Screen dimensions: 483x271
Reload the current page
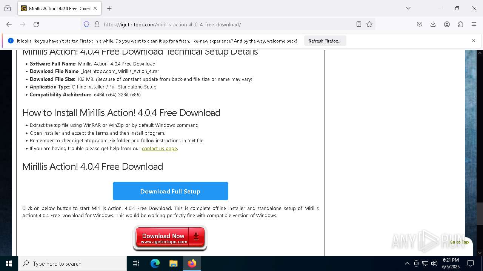pos(36,24)
